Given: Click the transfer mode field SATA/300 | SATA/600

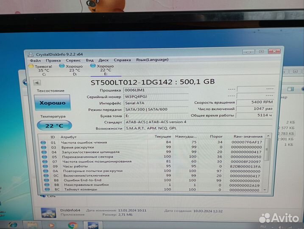Looking at the screenshot, I should [x=156, y=109].
